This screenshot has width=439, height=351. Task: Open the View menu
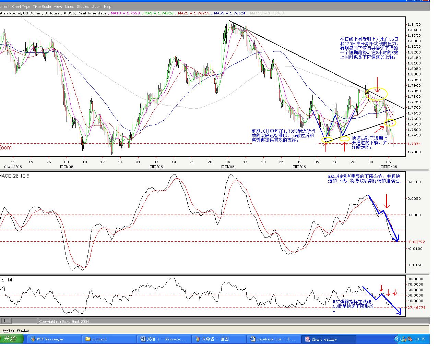click(58, 7)
